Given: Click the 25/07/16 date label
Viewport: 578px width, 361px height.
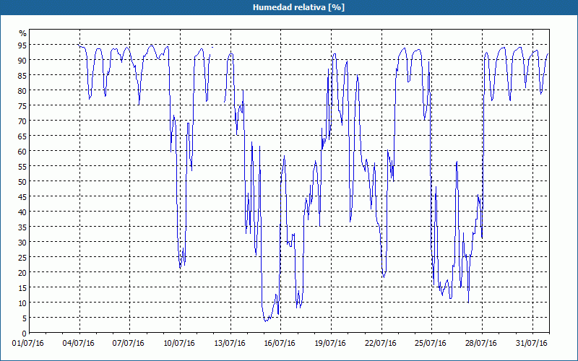Looking at the screenshot, I should [x=431, y=344].
